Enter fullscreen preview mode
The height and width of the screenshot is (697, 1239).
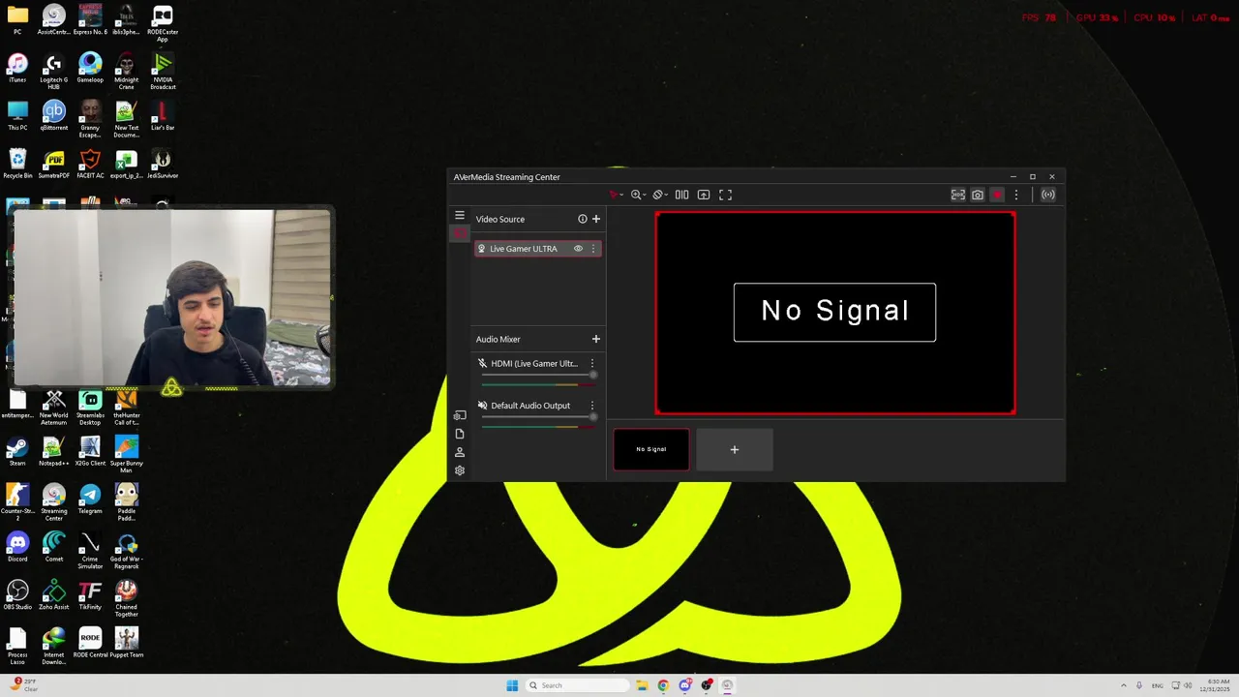(725, 195)
